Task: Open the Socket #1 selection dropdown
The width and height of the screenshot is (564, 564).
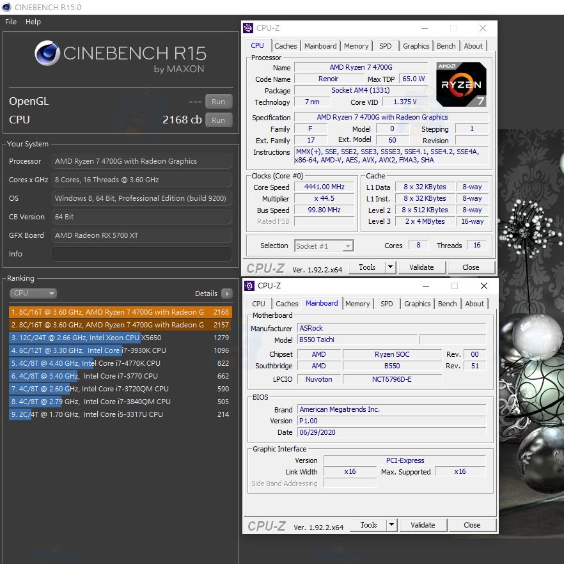Action: [347, 245]
